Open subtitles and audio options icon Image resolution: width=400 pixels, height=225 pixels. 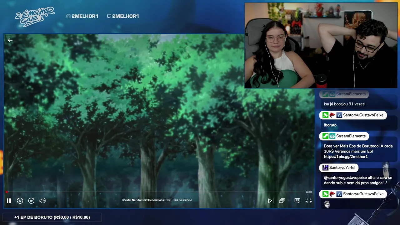[x=297, y=201]
